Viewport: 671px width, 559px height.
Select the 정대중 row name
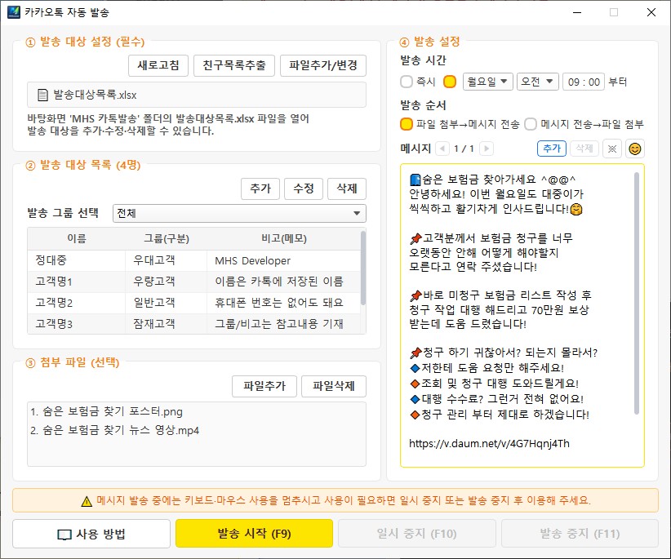click(51, 260)
